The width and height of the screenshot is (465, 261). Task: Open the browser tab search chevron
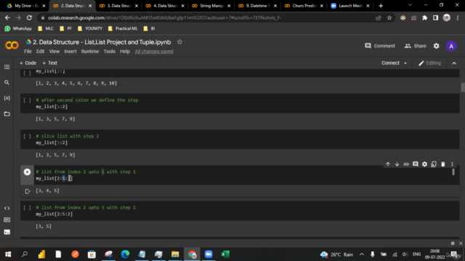coord(410,5)
